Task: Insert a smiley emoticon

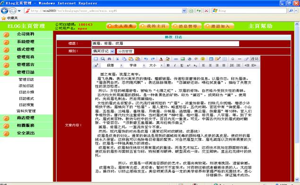Action: pyautogui.click(x=203, y=59)
